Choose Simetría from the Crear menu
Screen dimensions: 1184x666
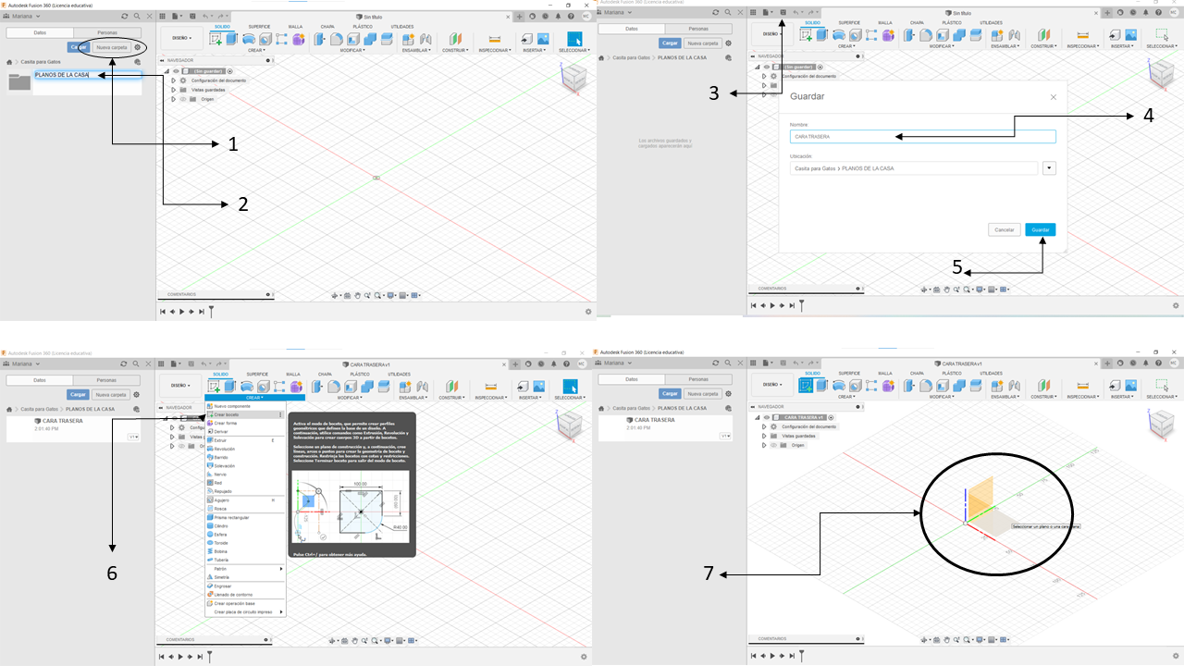click(x=244, y=577)
